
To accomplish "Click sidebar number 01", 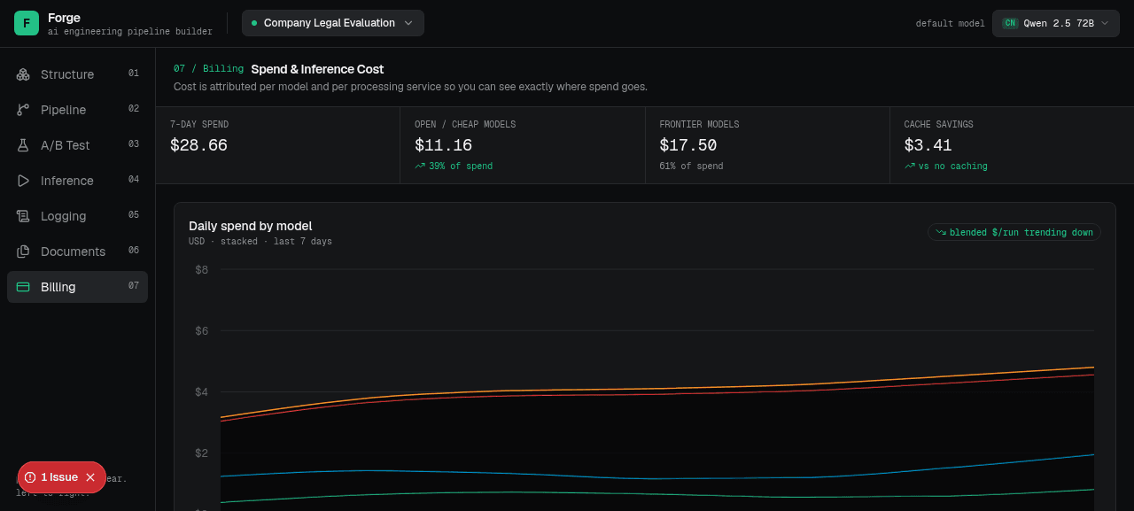I will 134,74.
